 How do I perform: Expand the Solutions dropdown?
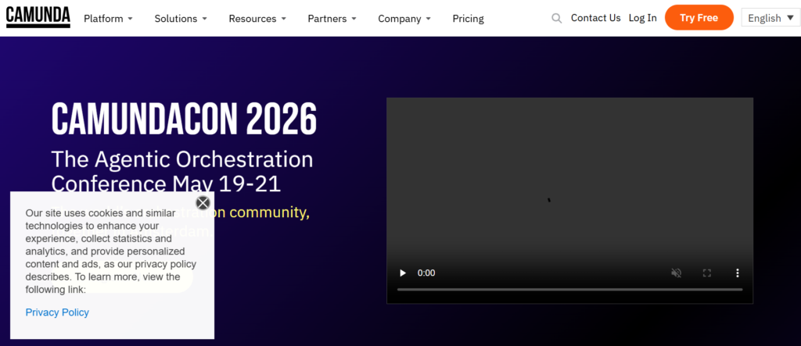pos(181,18)
